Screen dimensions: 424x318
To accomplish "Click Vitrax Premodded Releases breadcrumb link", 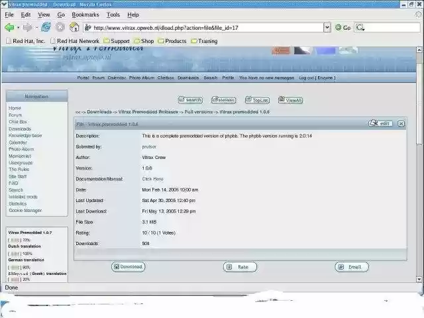I will click(x=148, y=112).
